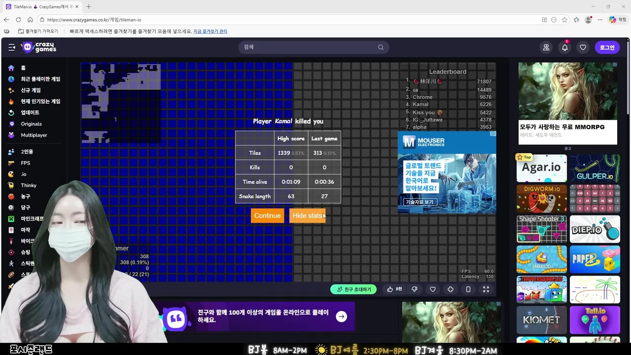Click the Continue button
This screenshot has width=631, height=355.
coord(267,215)
